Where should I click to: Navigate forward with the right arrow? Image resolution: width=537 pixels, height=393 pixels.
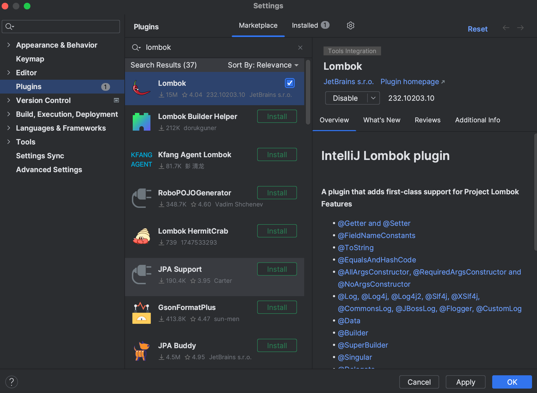pyautogui.click(x=520, y=28)
